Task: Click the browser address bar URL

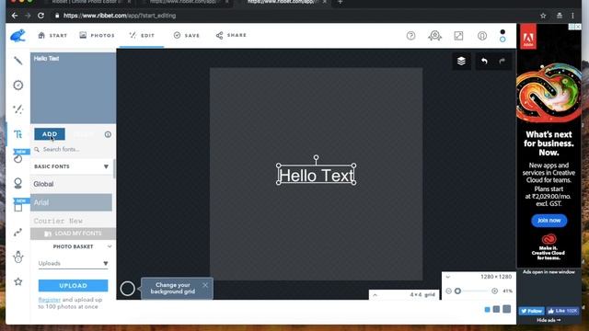Action: click(120, 16)
